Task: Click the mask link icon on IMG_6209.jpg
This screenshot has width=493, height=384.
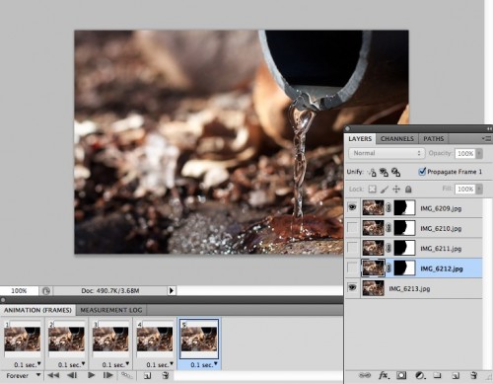Action: pyautogui.click(x=388, y=208)
